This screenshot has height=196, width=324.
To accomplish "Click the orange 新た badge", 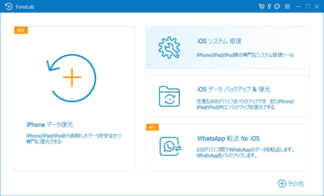I will click(152, 127).
